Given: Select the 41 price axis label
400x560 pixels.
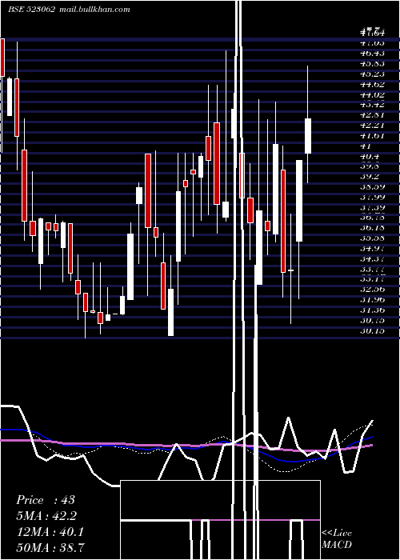Looking at the screenshot, I should click(x=366, y=146).
